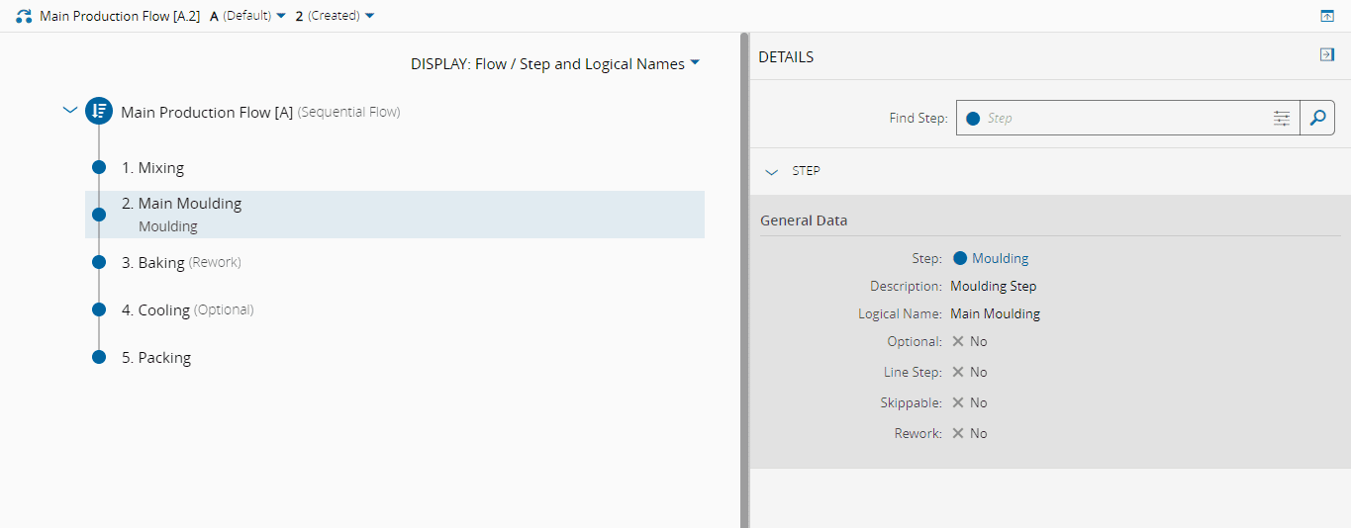Viewport: 1351px width, 528px height.
Task: Click the Find Step input field
Action: tap(1118, 118)
